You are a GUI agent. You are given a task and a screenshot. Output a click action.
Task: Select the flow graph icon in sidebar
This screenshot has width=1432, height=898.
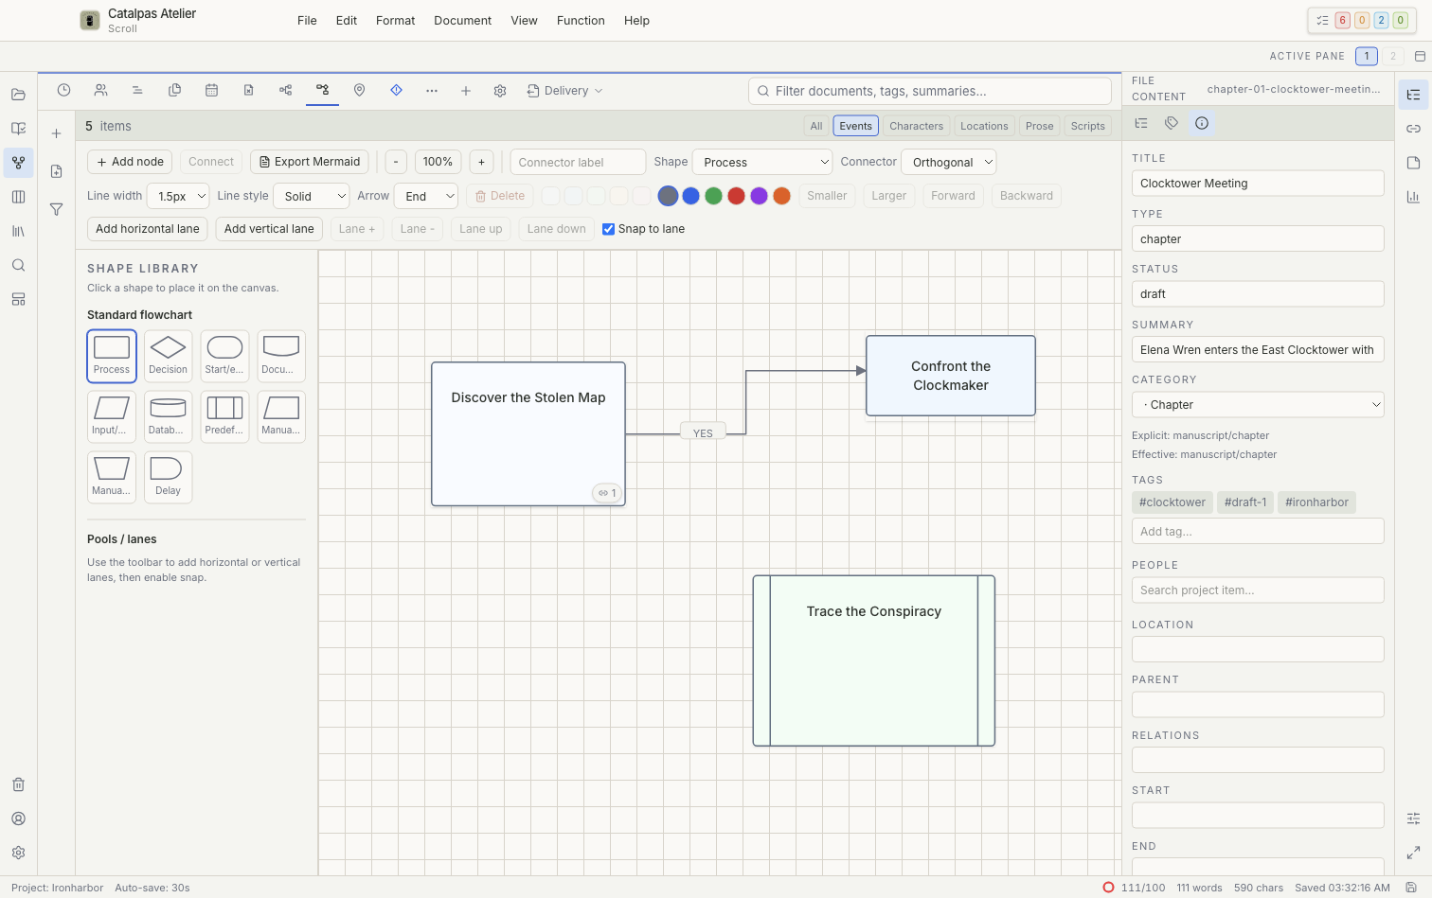(x=18, y=163)
